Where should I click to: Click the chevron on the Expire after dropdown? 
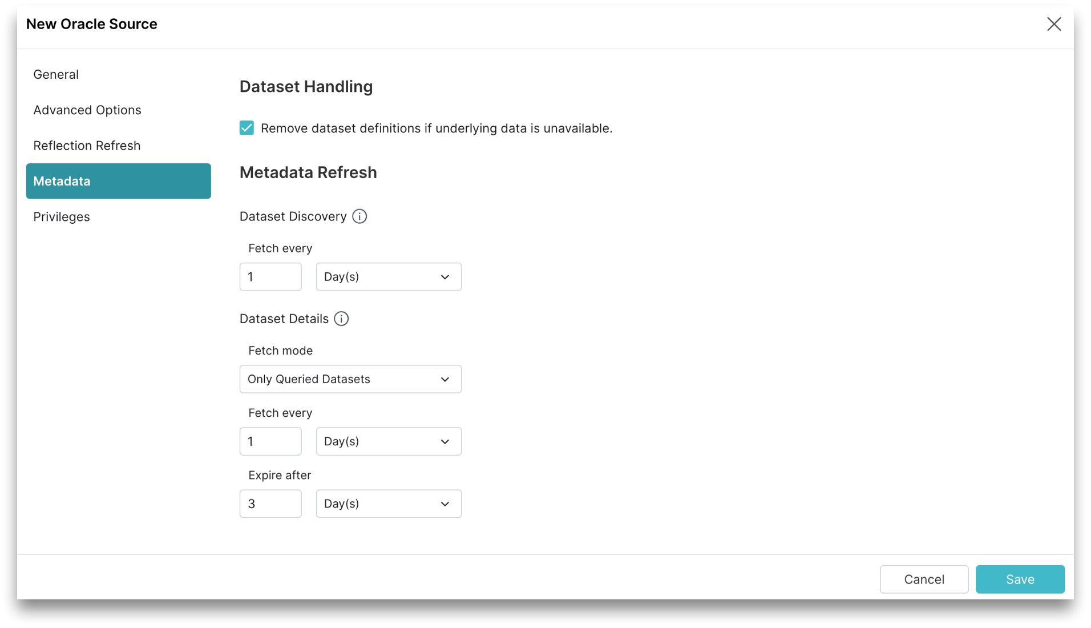[445, 504]
